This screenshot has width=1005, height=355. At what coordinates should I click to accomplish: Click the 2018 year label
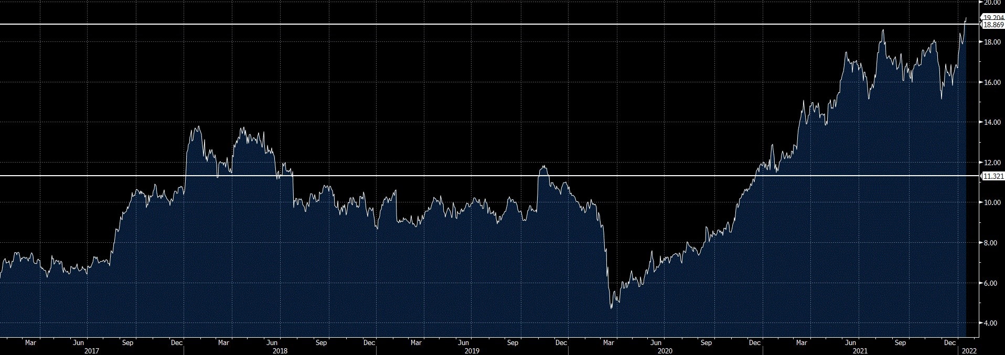point(280,351)
